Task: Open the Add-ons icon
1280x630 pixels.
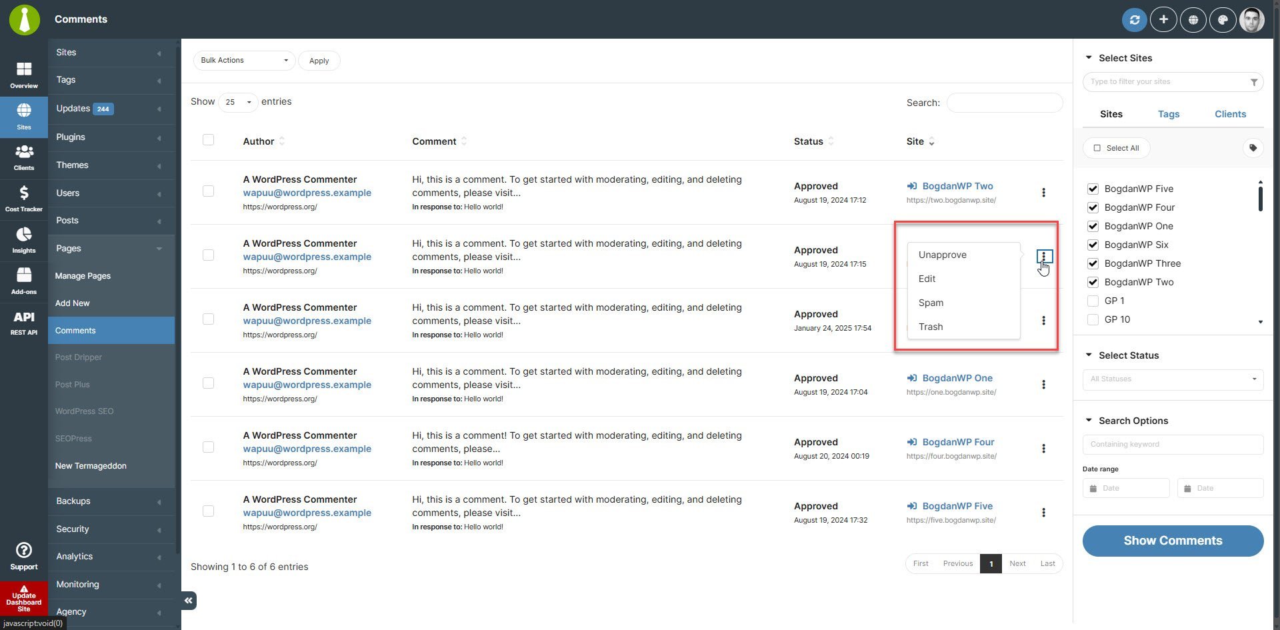Action: point(24,282)
